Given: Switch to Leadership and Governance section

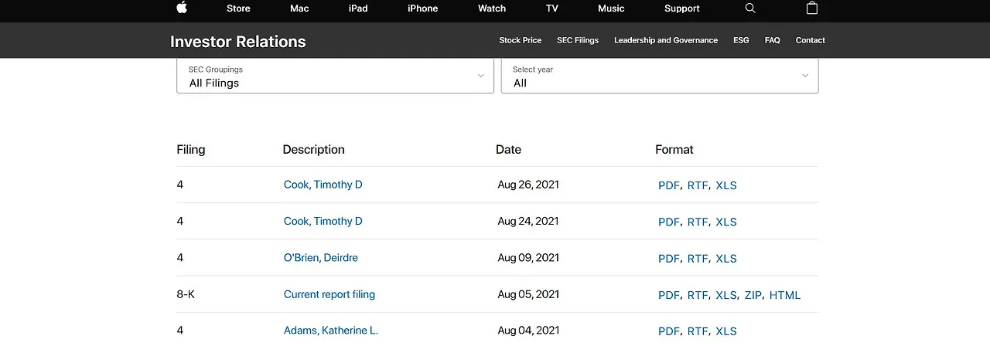Looking at the screenshot, I should [665, 40].
